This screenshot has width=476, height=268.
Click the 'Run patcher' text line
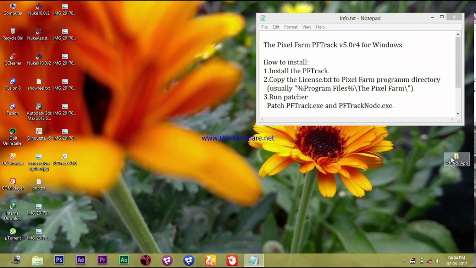point(286,97)
